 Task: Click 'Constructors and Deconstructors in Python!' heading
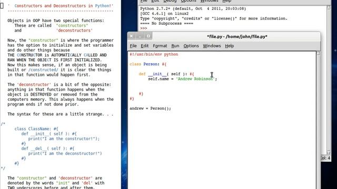pos(64,6)
